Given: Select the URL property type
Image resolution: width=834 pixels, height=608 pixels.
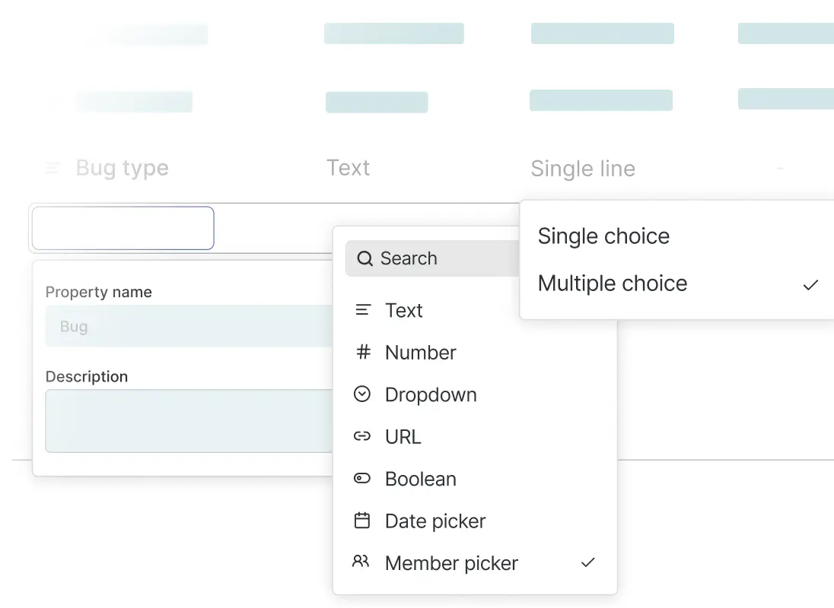Looking at the screenshot, I should pos(403,437).
